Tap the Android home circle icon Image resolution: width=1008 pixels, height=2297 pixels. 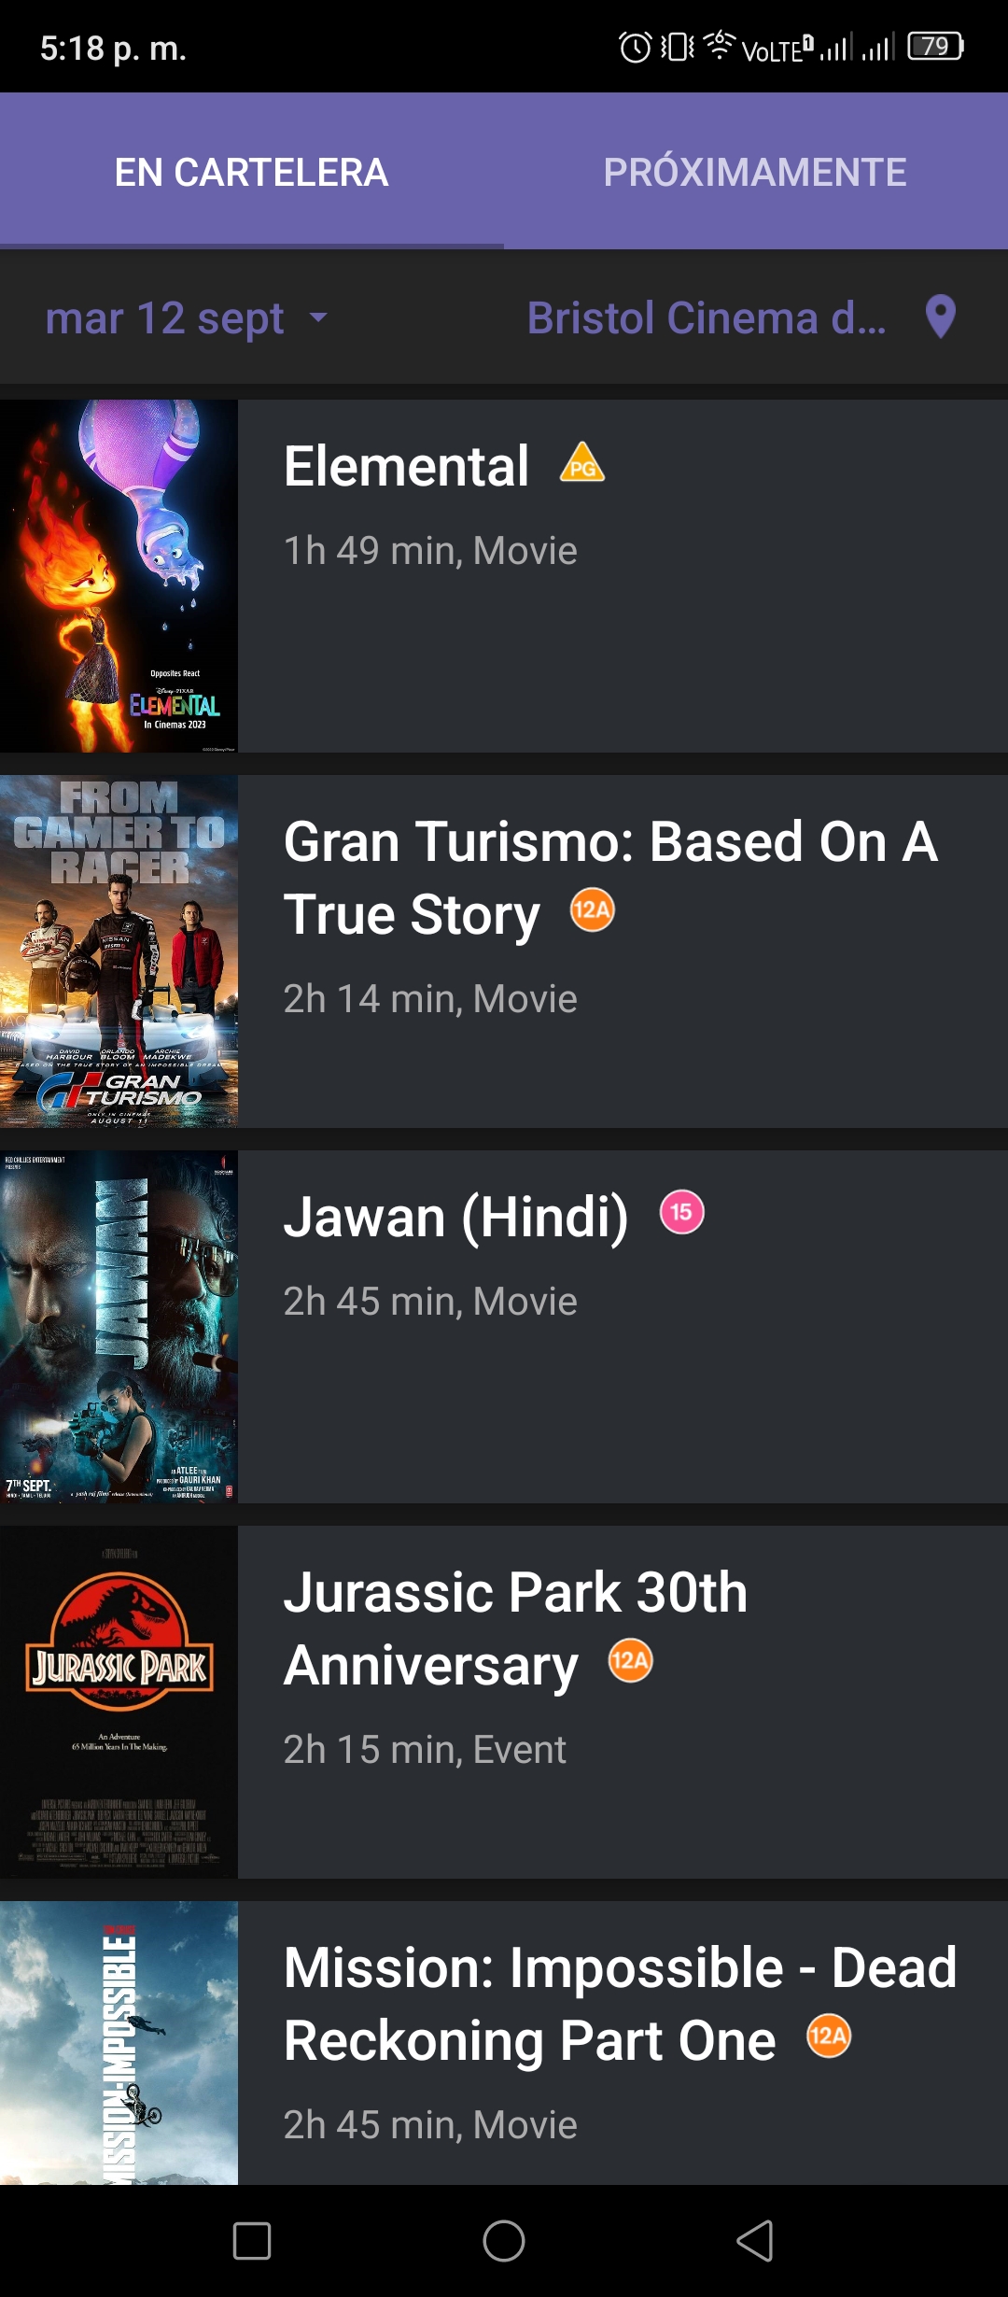[x=504, y=2241]
